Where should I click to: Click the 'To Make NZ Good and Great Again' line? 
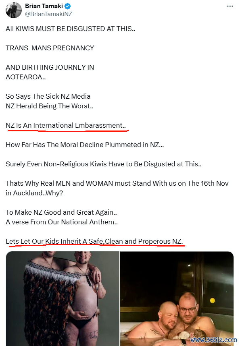[61, 212]
